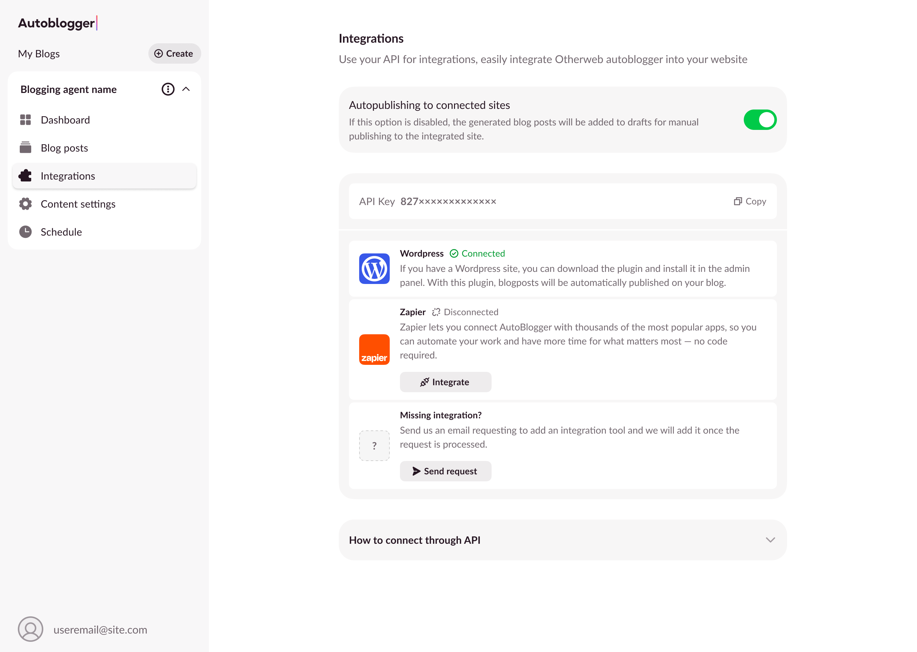Copy the API key
917x652 pixels.
tap(750, 201)
